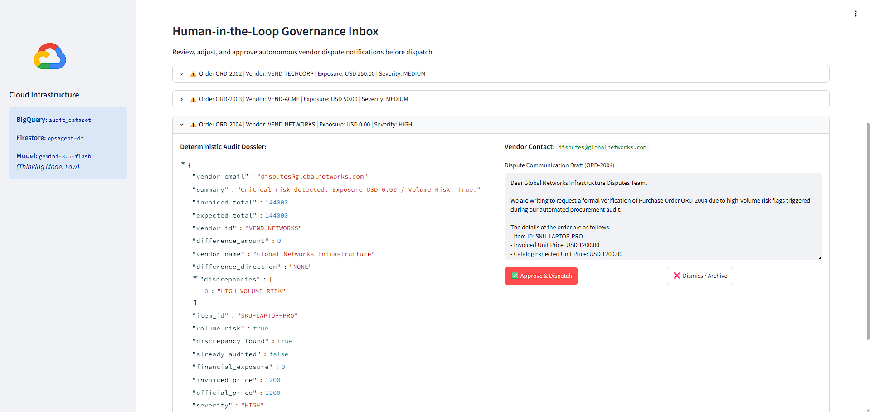Collapse the Order ORD-2004 panel
870x412 pixels.
pyautogui.click(x=501, y=125)
